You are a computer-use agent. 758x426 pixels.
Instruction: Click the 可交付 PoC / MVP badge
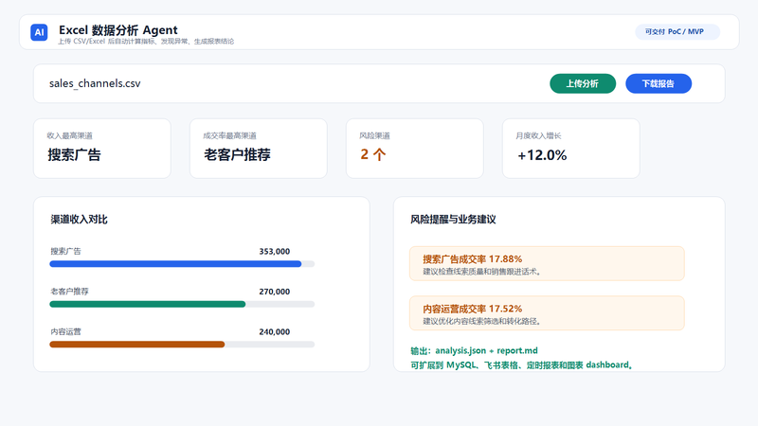677,32
